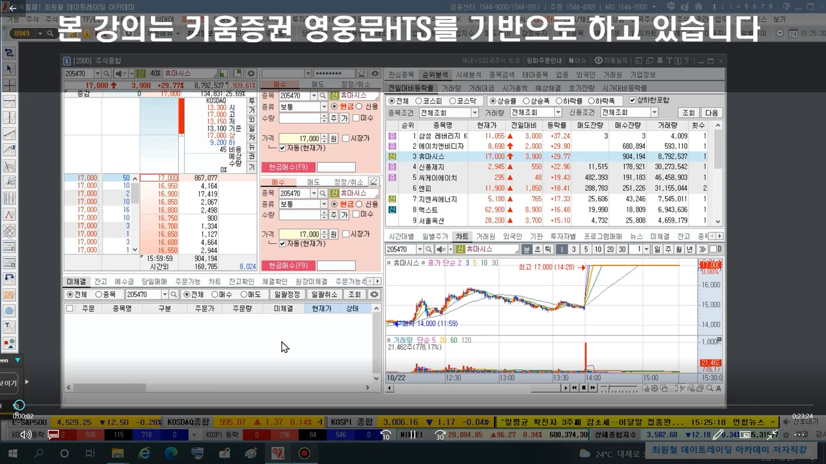Open stock code search magnifier in quote panel
The width and height of the screenshot is (826, 464).
(107, 74)
